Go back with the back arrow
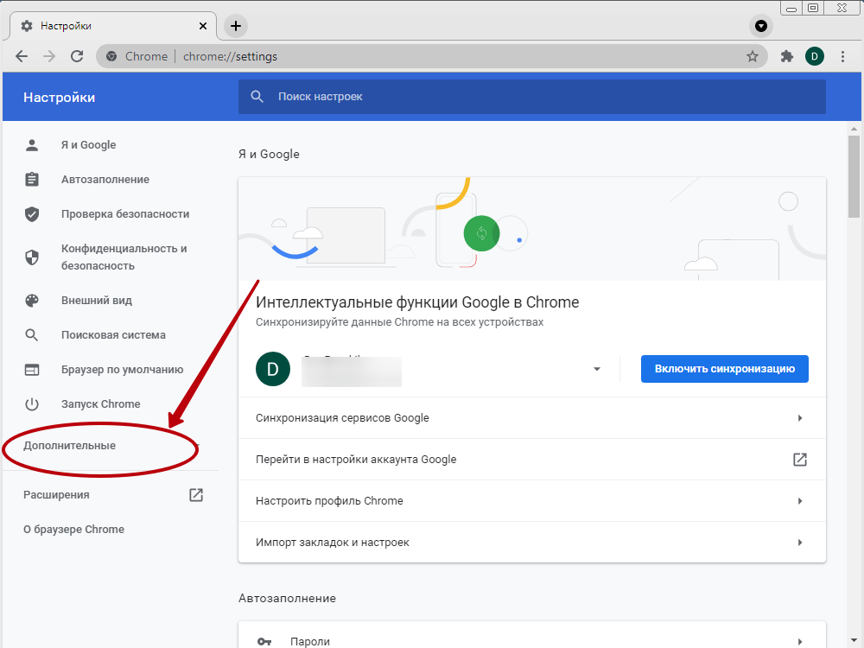 [22, 56]
